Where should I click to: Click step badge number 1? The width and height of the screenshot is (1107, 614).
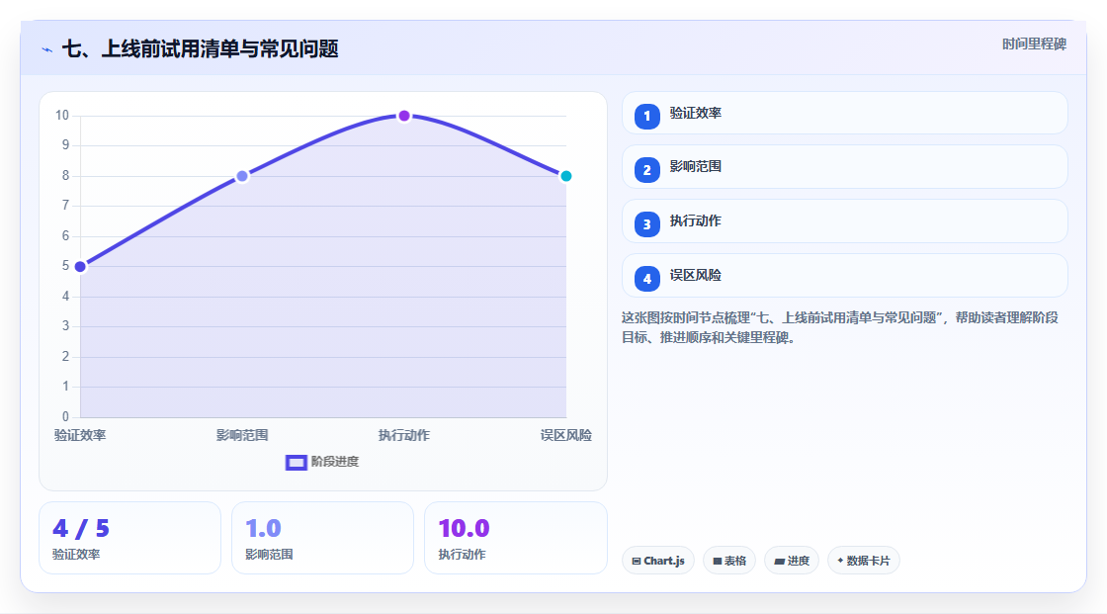(646, 117)
